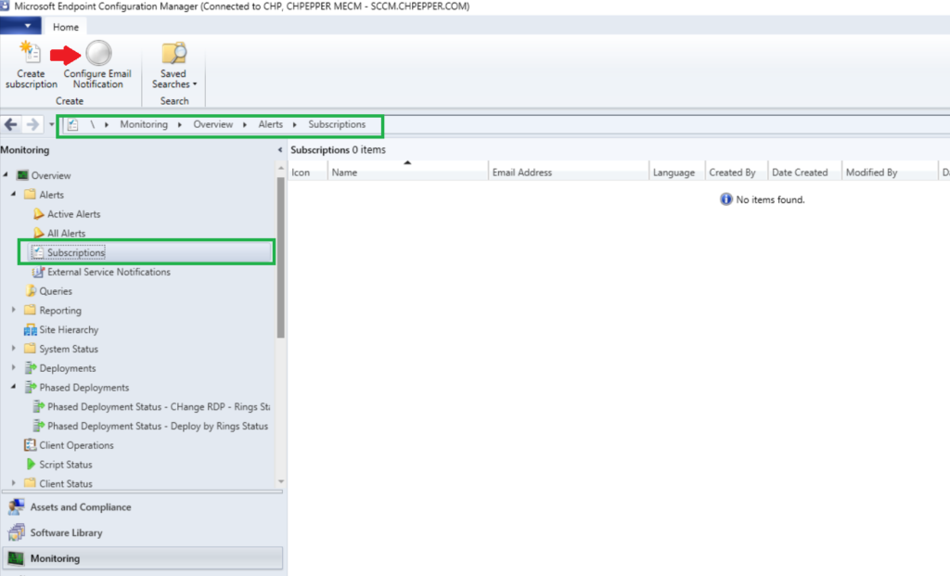
Task: Select the Client Status folder
Action: pos(66,483)
